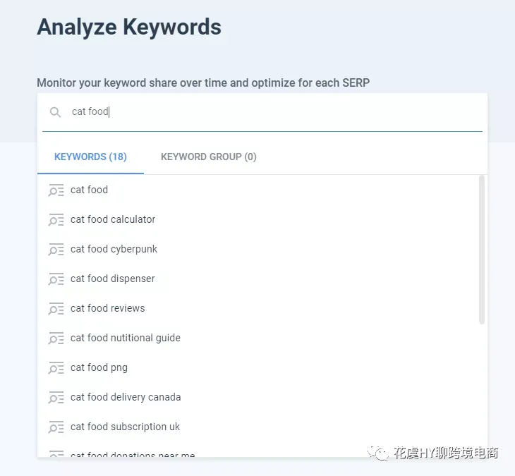The height and width of the screenshot is (476, 515).
Task: Click the SERP icon beside 'cat food'
Action: pos(56,190)
